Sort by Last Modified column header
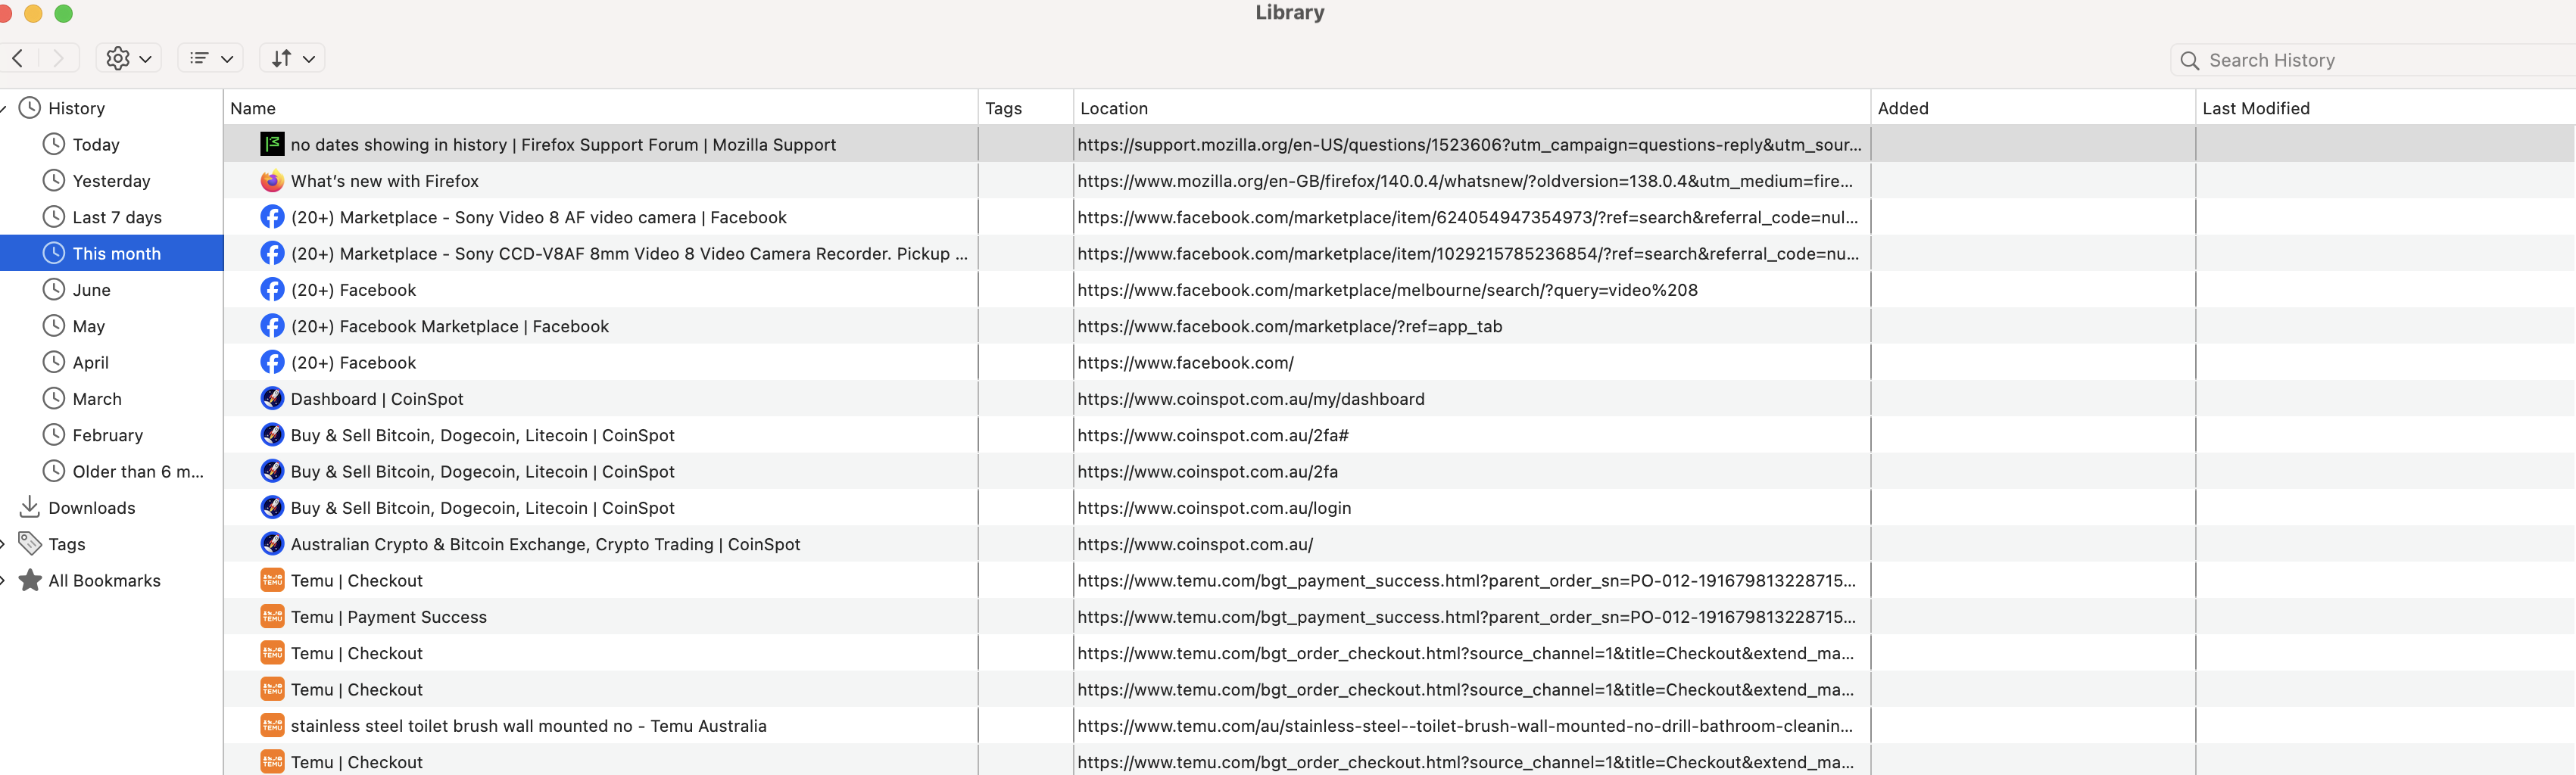The image size is (2576, 775). [2385, 108]
